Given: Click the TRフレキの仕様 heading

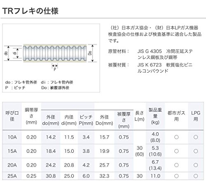Looking at the screenshot, I should (30, 11).
